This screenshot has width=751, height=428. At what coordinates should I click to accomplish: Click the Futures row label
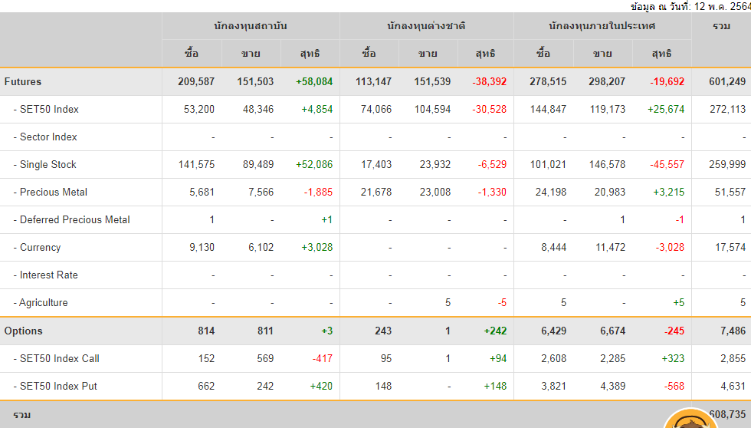point(23,81)
